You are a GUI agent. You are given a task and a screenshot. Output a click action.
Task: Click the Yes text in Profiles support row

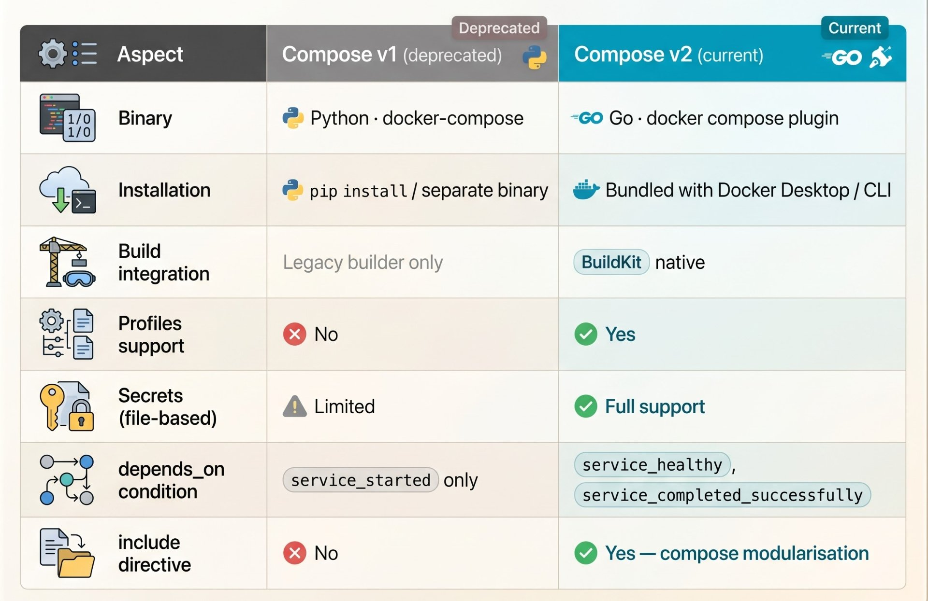pos(620,334)
